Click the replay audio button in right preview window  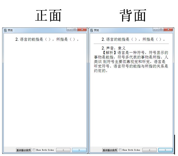coord(110,150)
